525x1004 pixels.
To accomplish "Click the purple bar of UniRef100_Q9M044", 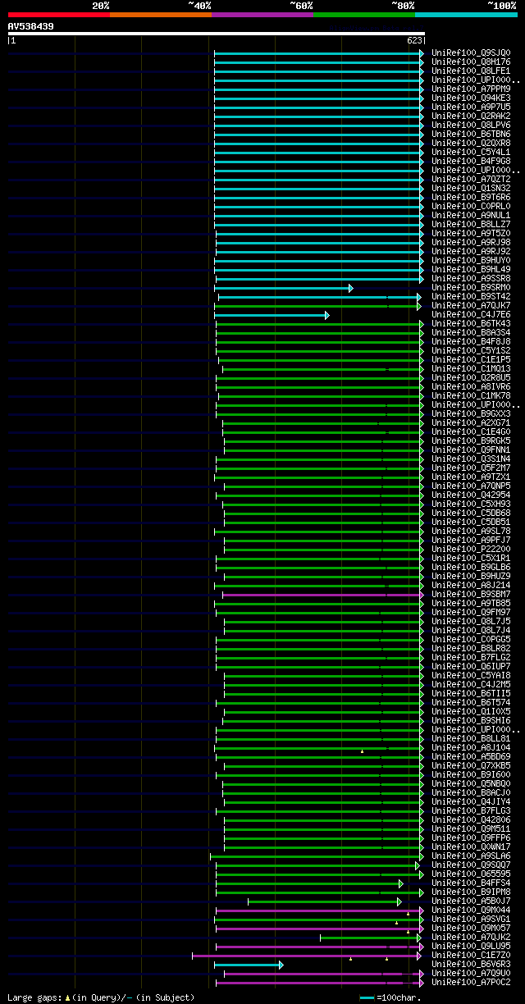I will point(320,910).
